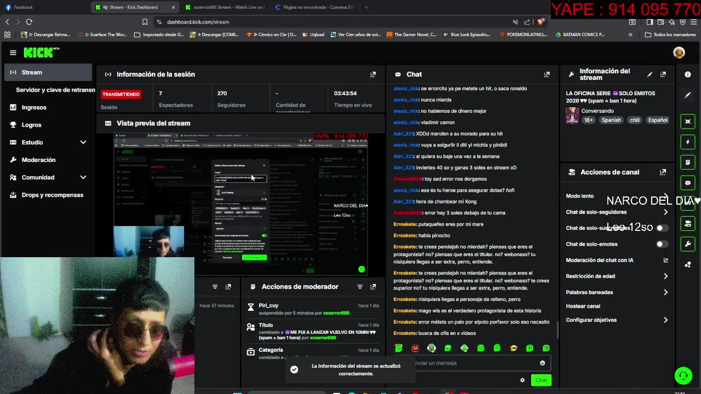701x394 pixels.
Task: Pop out the Información del stream panel
Action: point(663,74)
